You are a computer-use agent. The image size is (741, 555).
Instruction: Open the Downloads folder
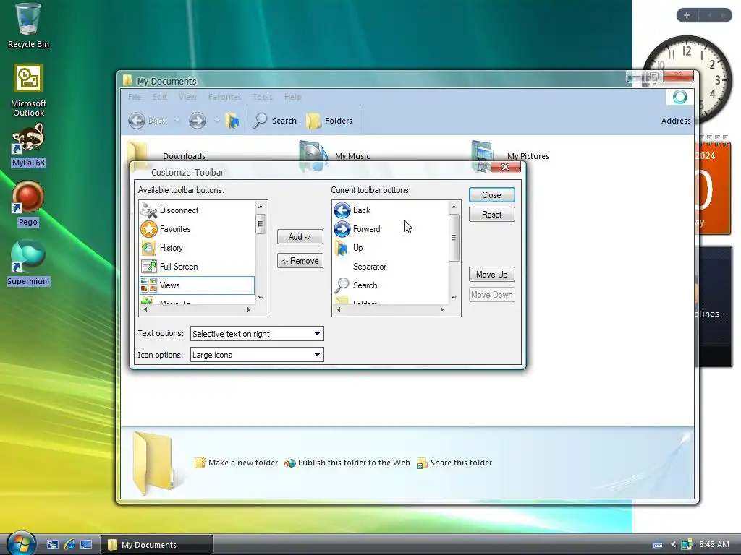(166, 156)
